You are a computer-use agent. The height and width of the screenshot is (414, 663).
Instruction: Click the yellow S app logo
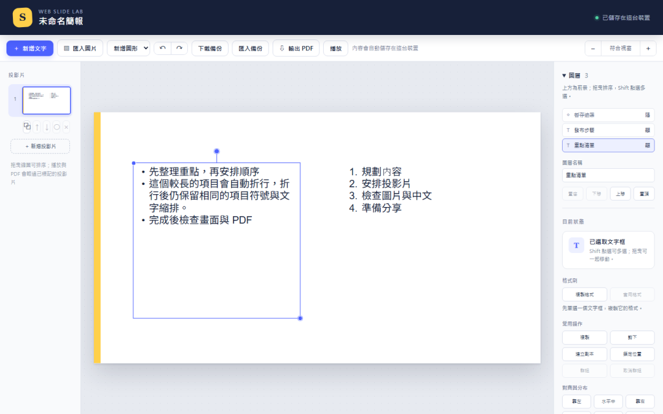[x=23, y=17]
